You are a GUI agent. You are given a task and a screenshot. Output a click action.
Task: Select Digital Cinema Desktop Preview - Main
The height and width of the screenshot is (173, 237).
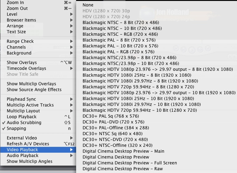(157, 151)
